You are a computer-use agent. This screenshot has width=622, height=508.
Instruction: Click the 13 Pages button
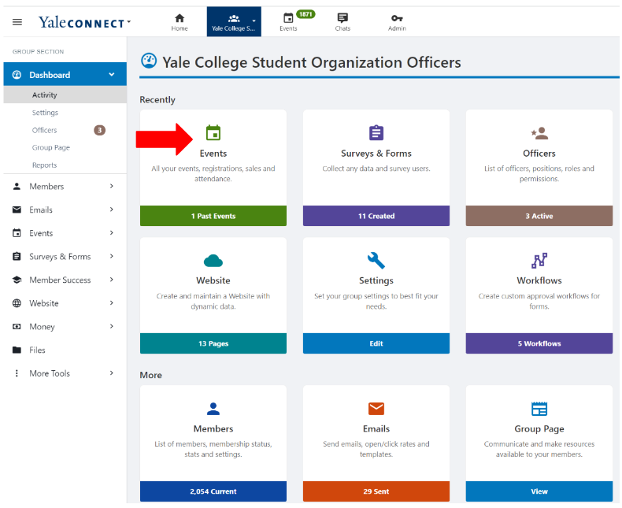[213, 343]
